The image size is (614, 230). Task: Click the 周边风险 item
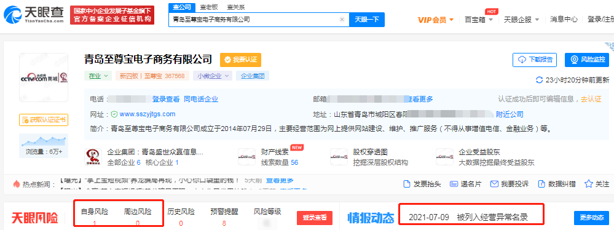pos(138,216)
